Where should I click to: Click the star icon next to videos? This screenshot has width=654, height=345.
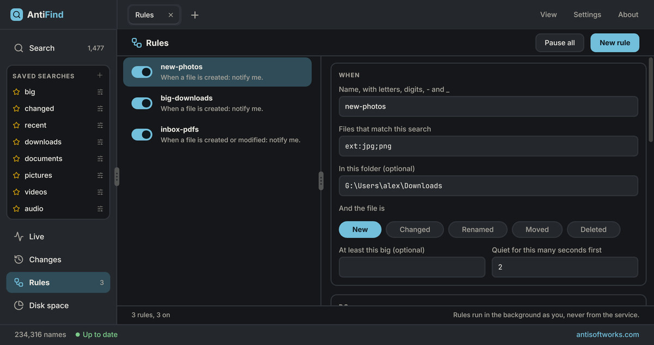pyautogui.click(x=16, y=192)
